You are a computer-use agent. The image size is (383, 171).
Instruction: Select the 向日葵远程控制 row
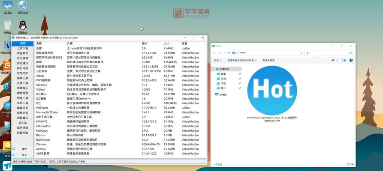coord(120,67)
